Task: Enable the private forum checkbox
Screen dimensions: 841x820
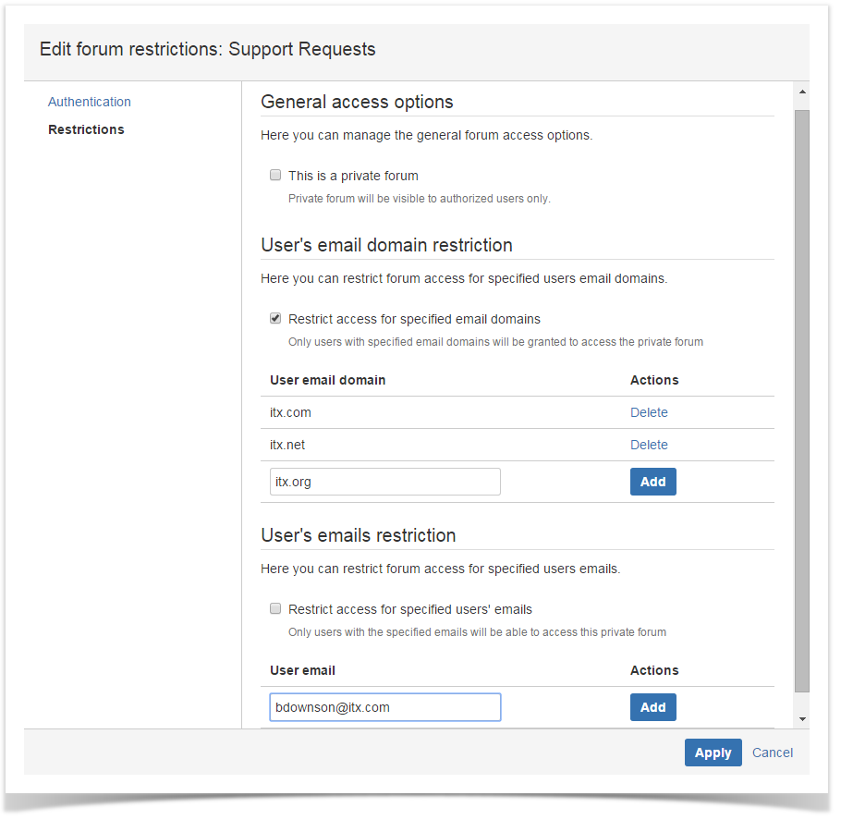Action: (x=275, y=175)
